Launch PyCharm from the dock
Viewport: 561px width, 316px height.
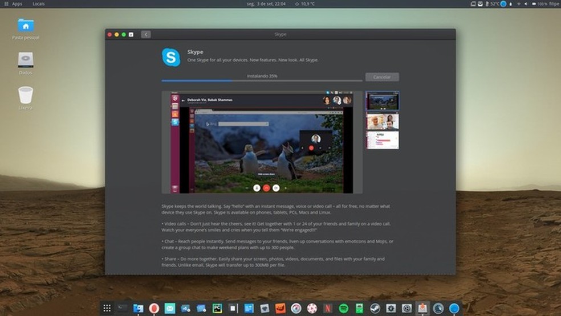(217, 308)
